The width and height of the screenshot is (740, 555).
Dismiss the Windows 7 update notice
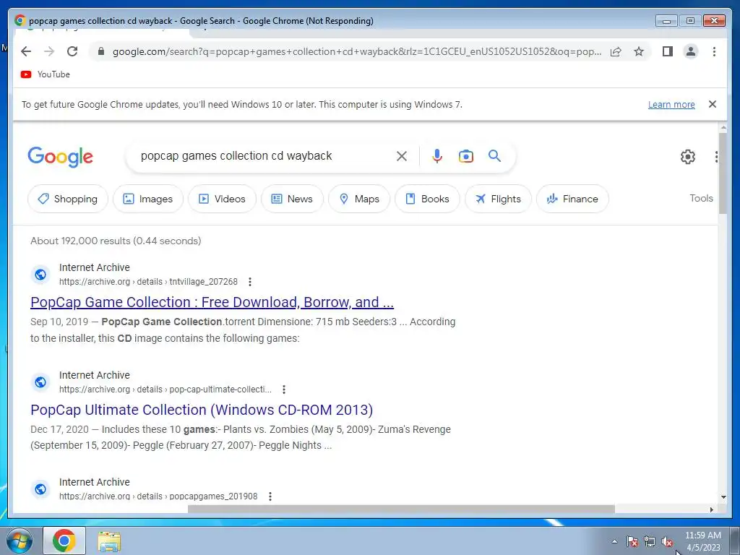pos(713,104)
